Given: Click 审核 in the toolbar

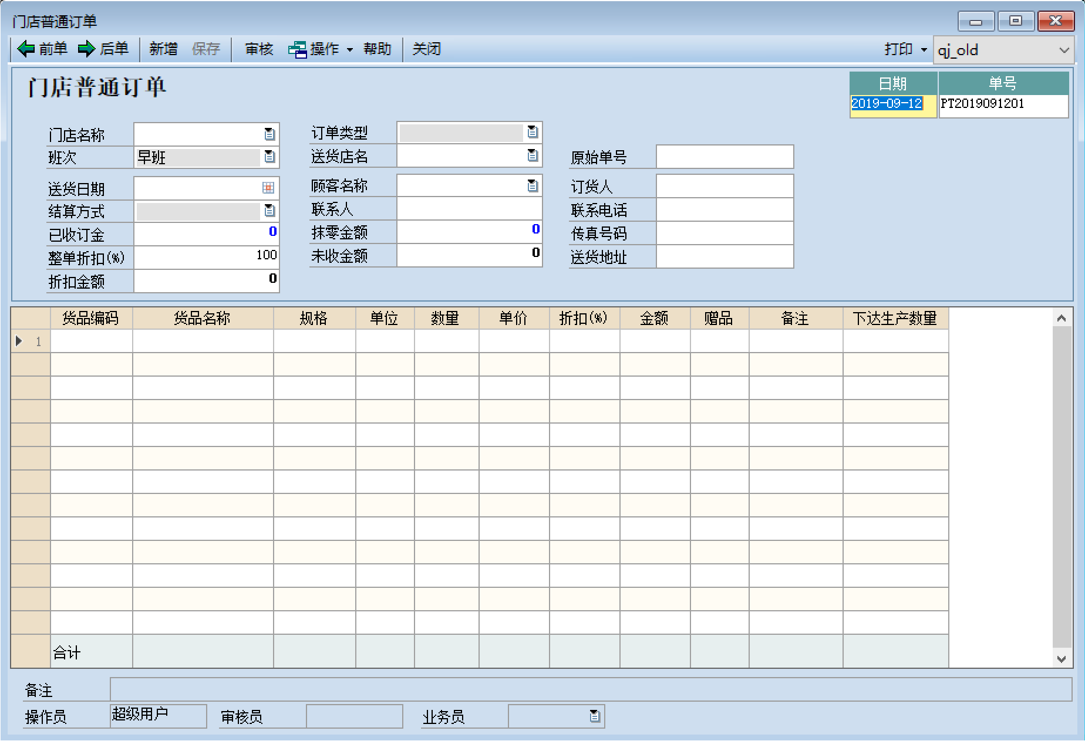Looking at the screenshot, I should coord(259,49).
